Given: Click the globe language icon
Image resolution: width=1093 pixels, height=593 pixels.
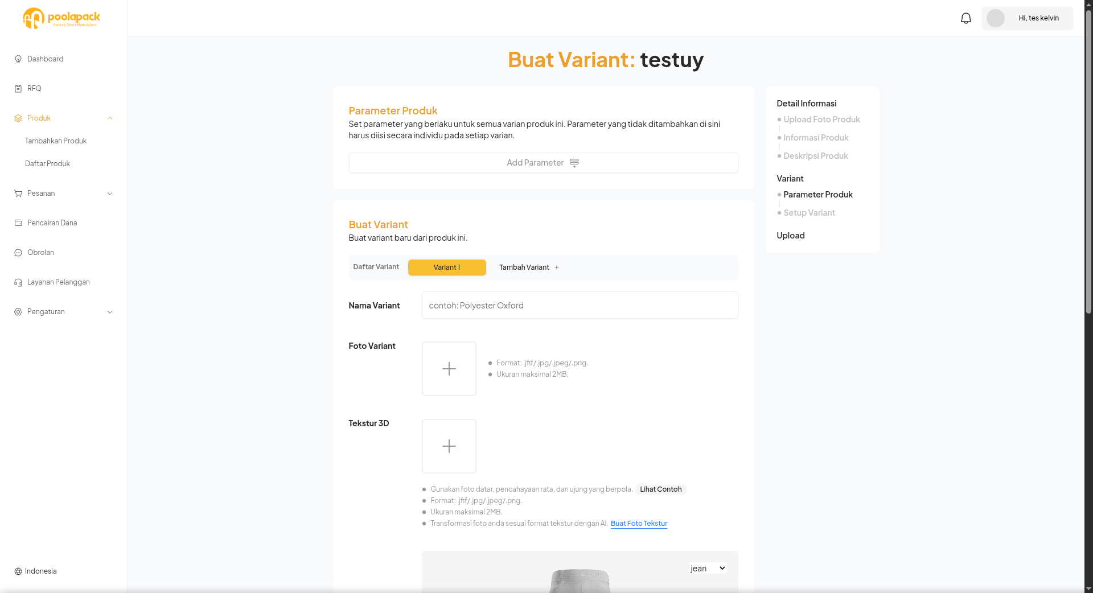Looking at the screenshot, I should 18,571.
